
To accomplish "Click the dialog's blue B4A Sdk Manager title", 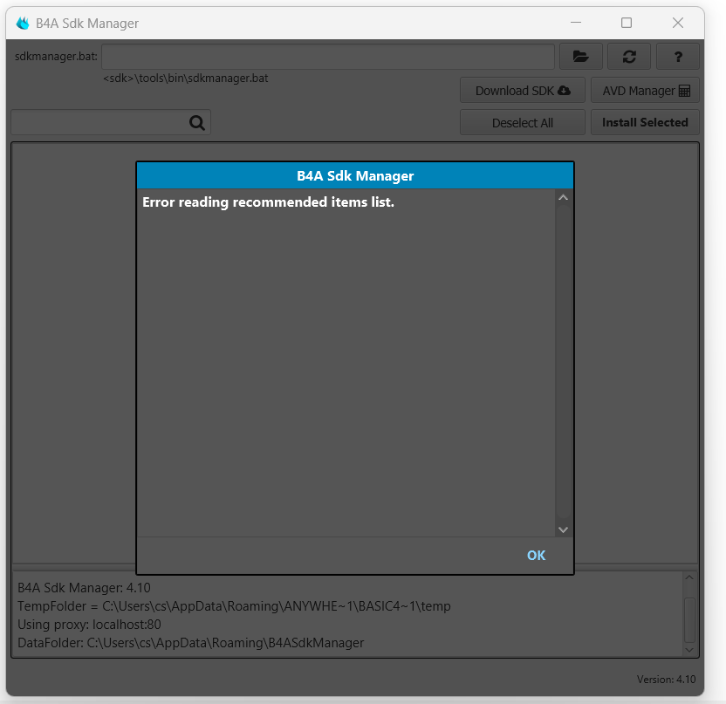I will point(355,176).
